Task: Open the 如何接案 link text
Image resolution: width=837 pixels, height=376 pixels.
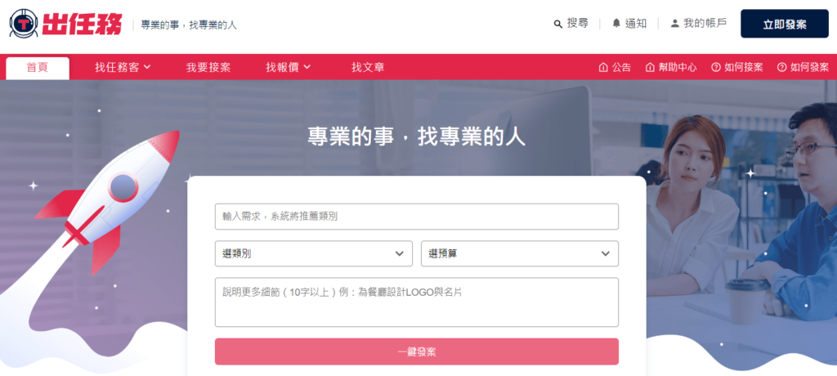Action: 743,67
